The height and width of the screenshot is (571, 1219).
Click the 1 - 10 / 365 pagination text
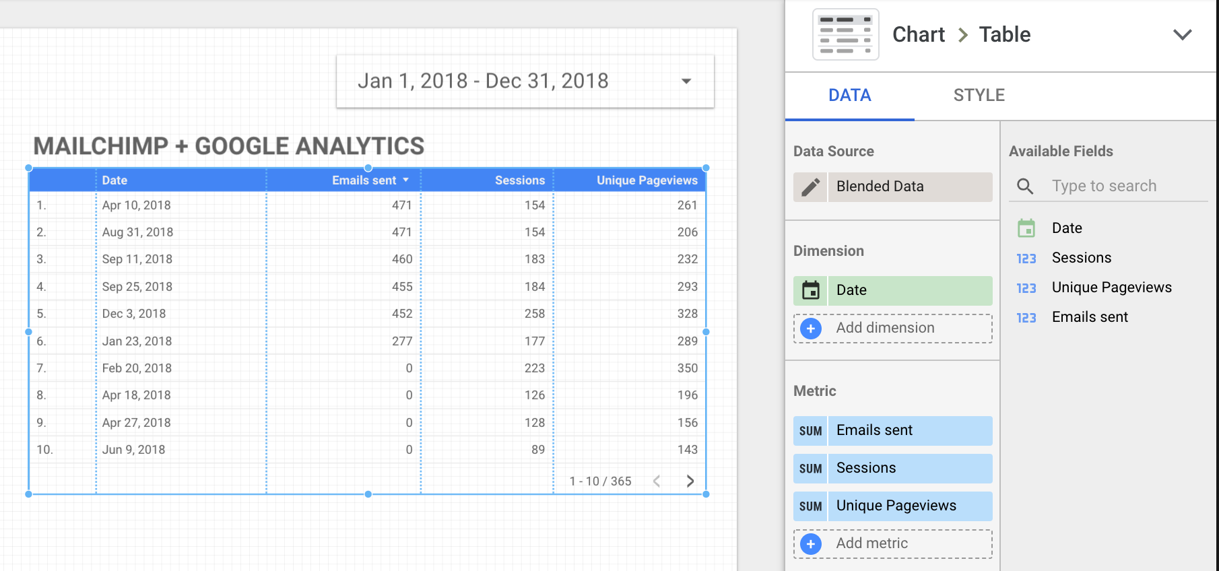(x=600, y=481)
